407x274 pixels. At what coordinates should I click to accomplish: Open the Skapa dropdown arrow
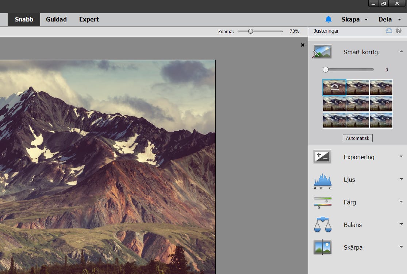coord(366,19)
